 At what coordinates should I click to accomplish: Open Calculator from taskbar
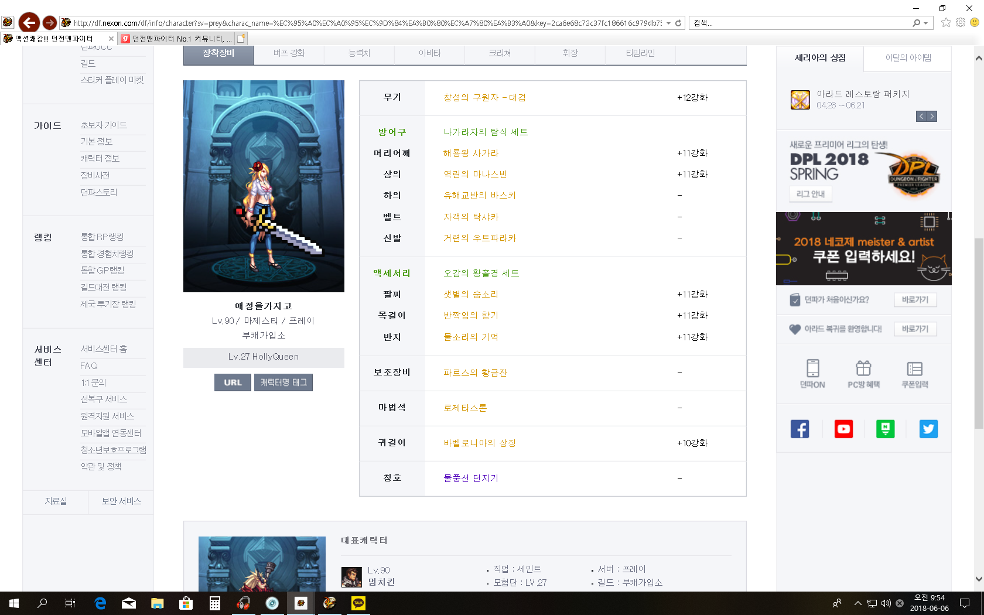pyautogui.click(x=215, y=603)
